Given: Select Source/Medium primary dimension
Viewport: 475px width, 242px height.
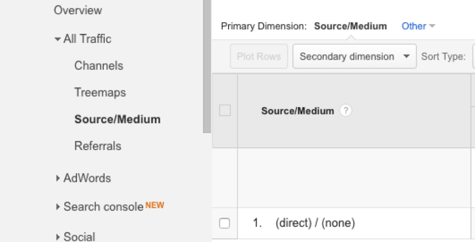Looking at the screenshot, I should point(351,26).
